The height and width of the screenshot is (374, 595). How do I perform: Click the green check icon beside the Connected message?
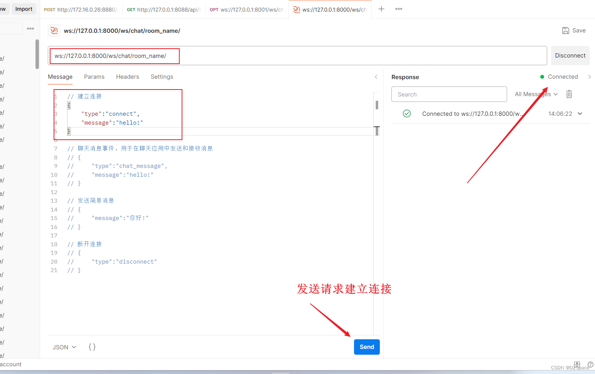(407, 113)
